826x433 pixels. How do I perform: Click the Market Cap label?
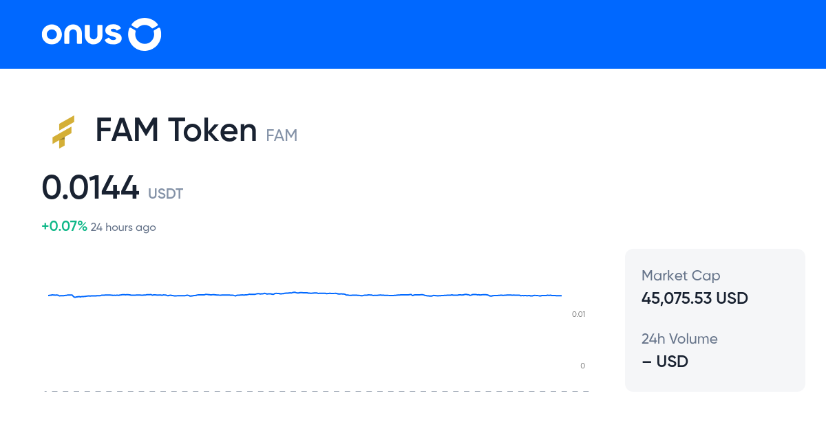pos(681,276)
